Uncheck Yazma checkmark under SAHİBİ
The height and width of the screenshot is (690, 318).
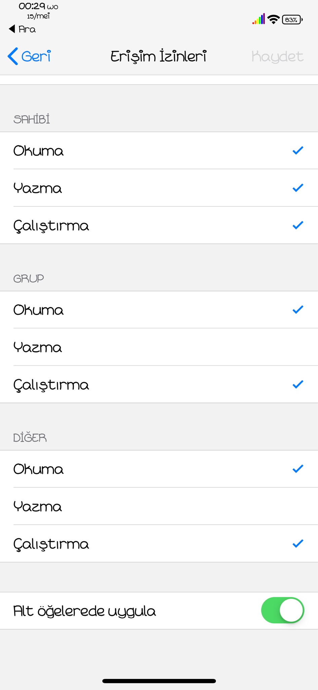pos(298,188)
